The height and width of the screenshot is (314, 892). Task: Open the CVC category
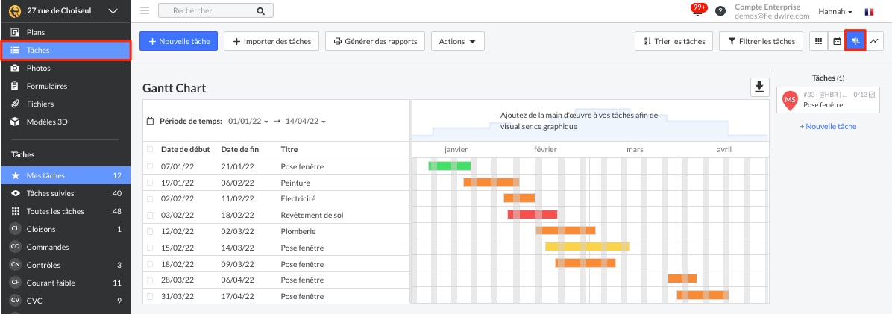66,301
